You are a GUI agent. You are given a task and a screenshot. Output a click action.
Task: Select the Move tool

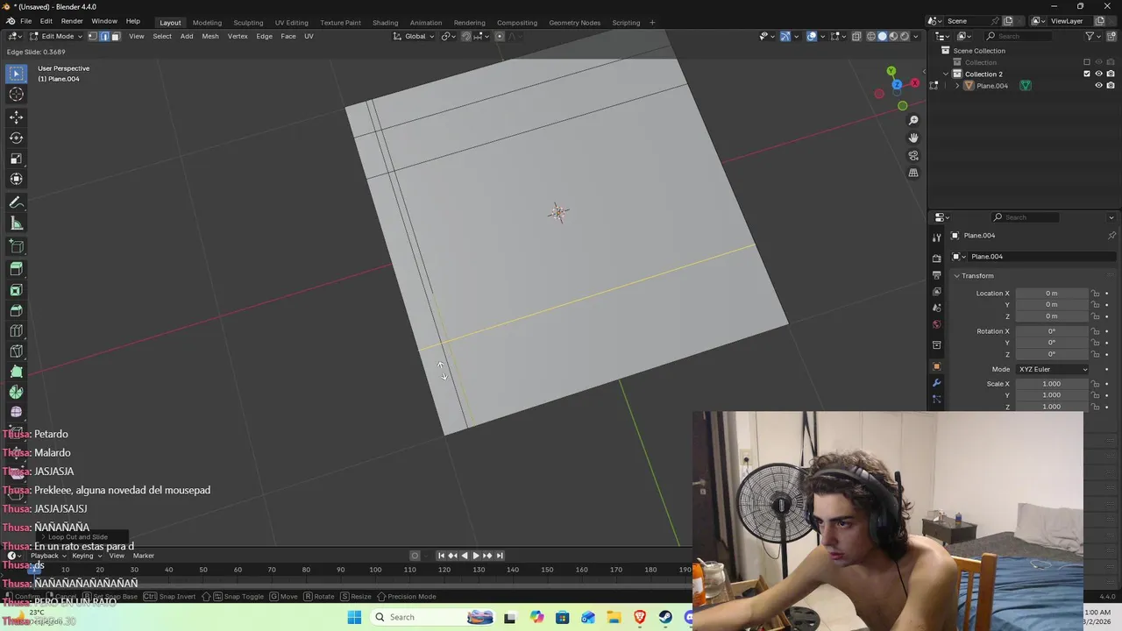17,117
